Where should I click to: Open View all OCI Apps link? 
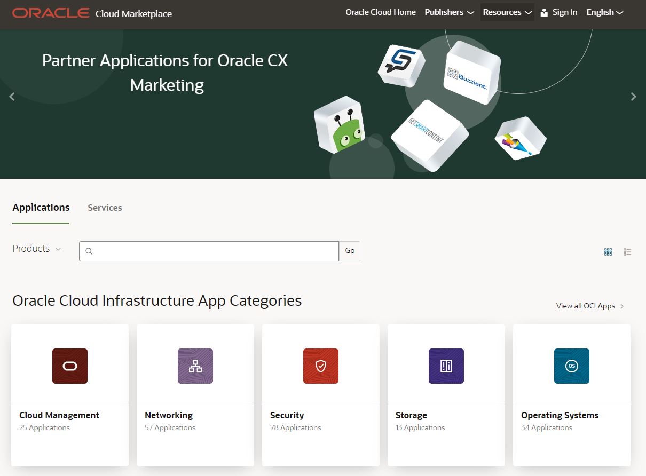tap(586, 306)
